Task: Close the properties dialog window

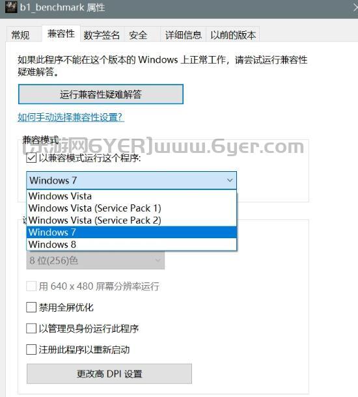Action: pos(355,7)
